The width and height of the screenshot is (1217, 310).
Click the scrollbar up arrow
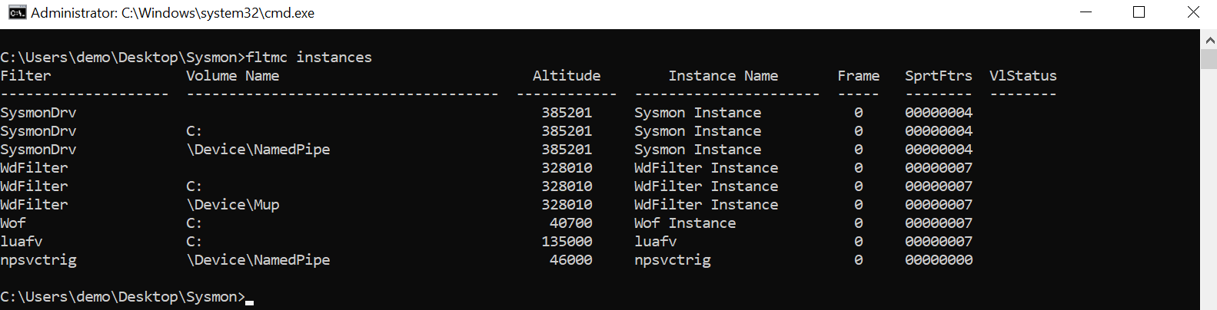1209,40
